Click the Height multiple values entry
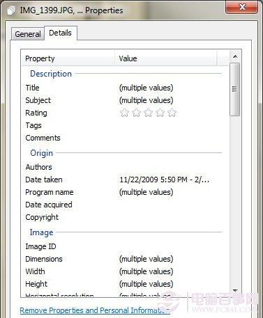Screen dimensions: 263x318 (x=146, y=284)
